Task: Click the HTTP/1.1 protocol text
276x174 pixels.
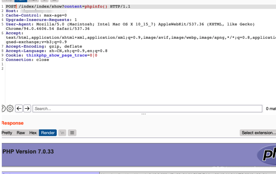Action: [120, 6]
